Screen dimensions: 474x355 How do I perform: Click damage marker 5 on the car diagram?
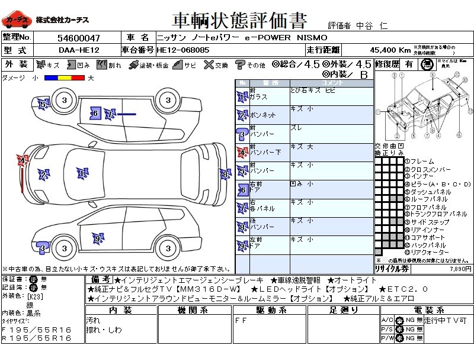(x=43, y=104)
